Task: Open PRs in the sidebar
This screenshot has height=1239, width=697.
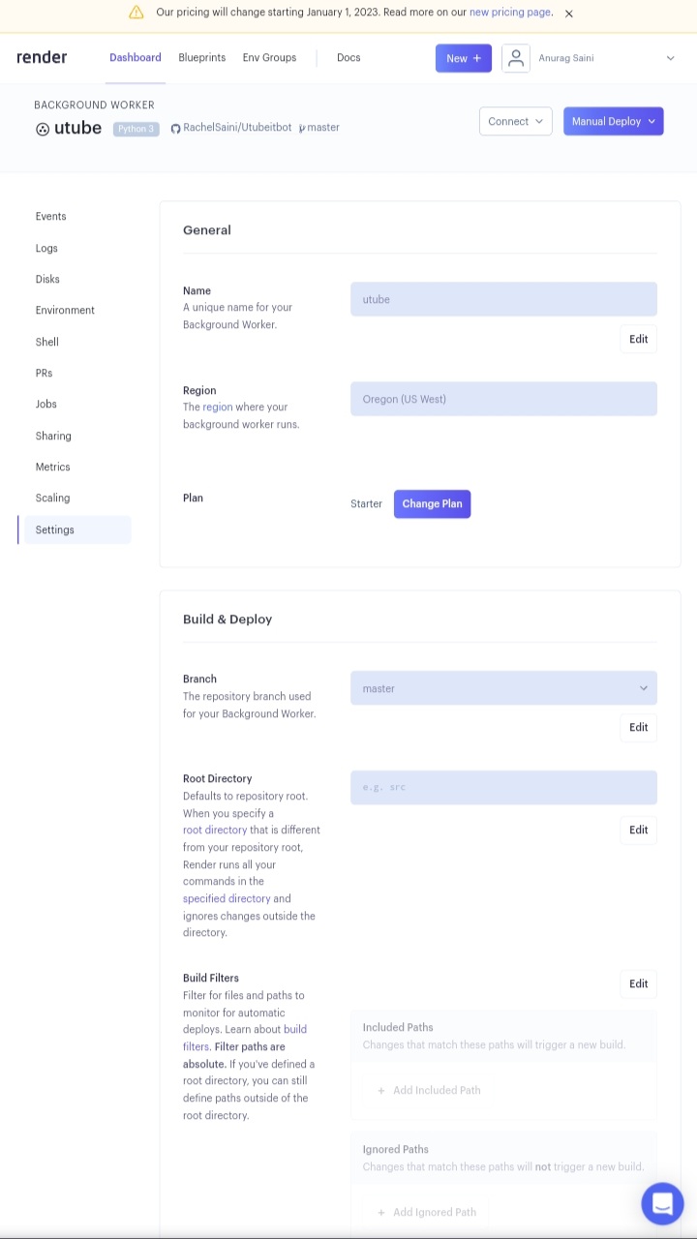Action: click(45, 373)
